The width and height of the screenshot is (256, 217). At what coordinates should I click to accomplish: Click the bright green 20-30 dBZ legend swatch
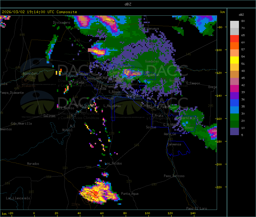point(234,117)
